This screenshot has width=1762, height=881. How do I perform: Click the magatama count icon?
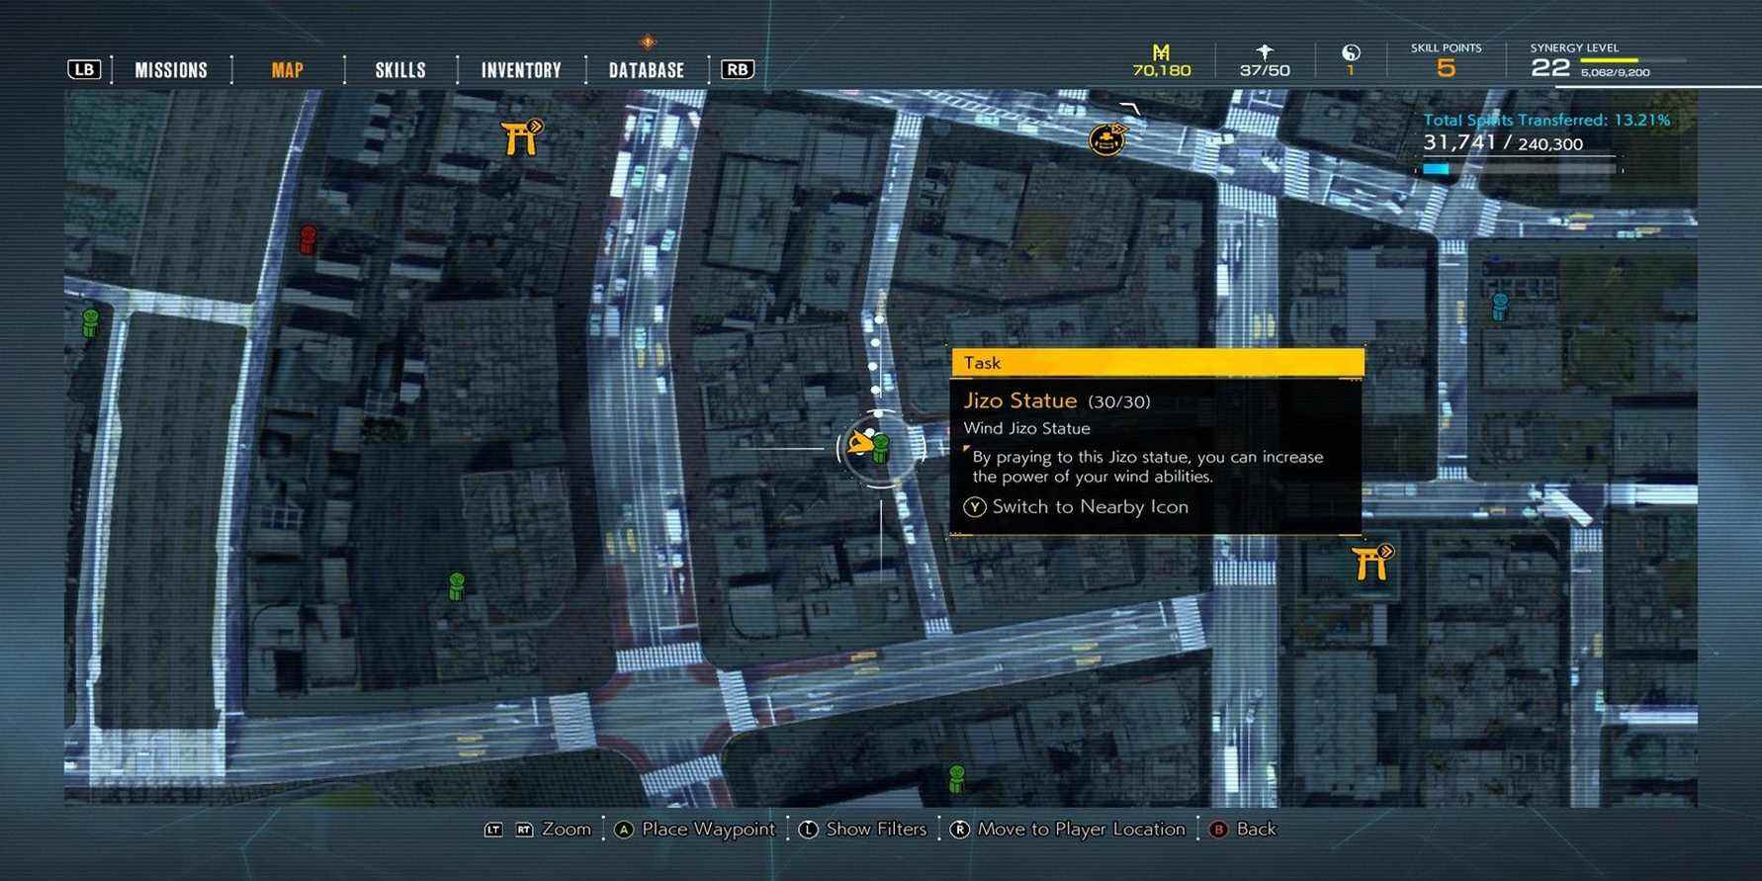pyautogui.click(x=1351, y=52)
